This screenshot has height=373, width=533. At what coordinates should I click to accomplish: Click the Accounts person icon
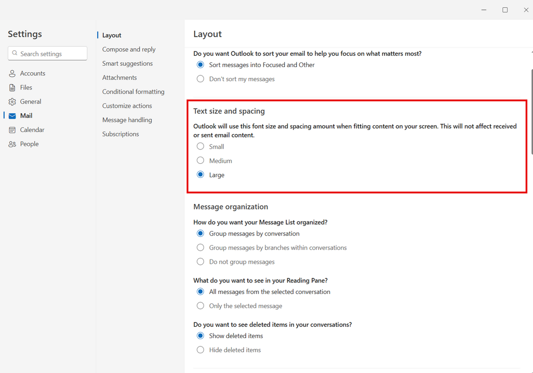coord(12,73)
